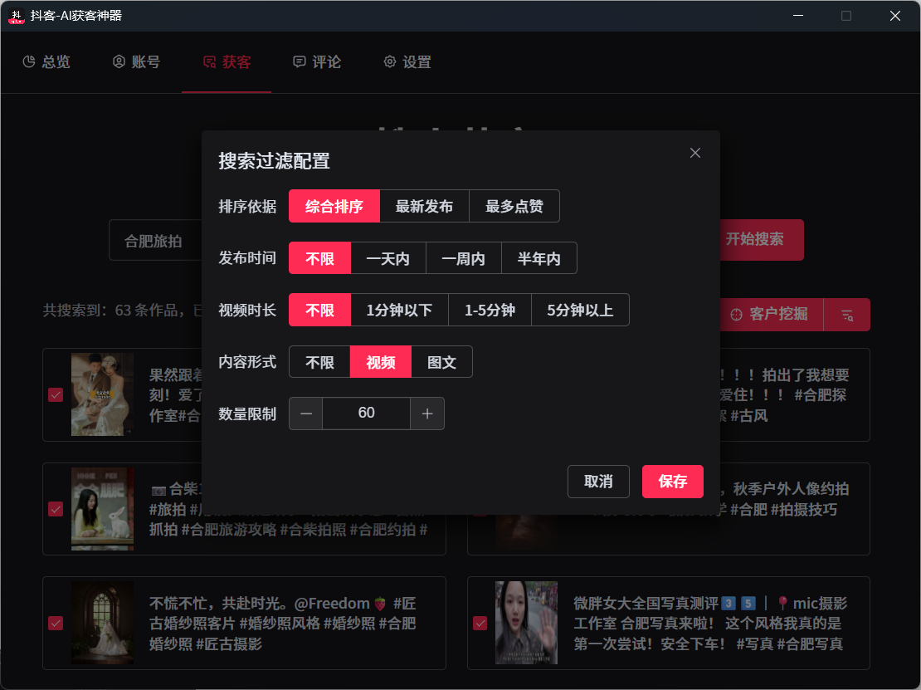
Task: Switch content format to 图文
Action: point(442,362)
